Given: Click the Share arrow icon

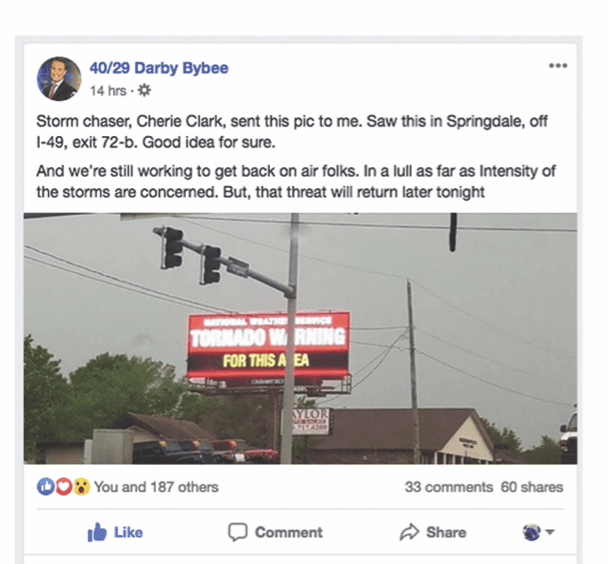Looking at the screenshot, I should [x=410, y=532].
